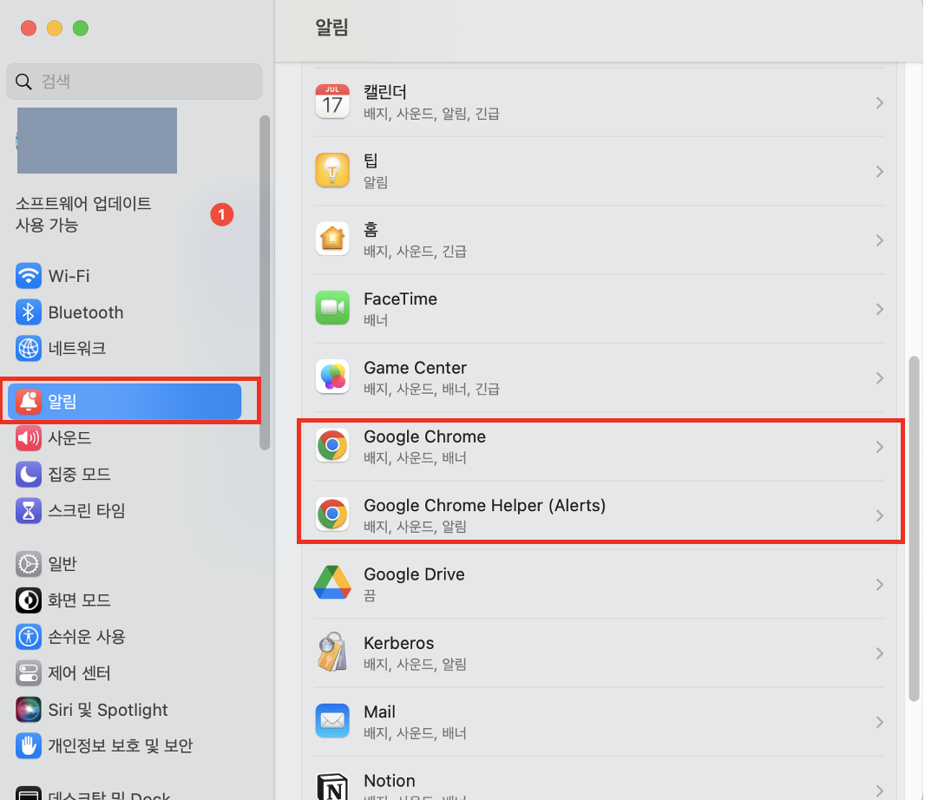Viewport: 925px width, 800px height.
Task: Click the 개인정보 보호 및 보안 hand icon
Action: (29, 745)
